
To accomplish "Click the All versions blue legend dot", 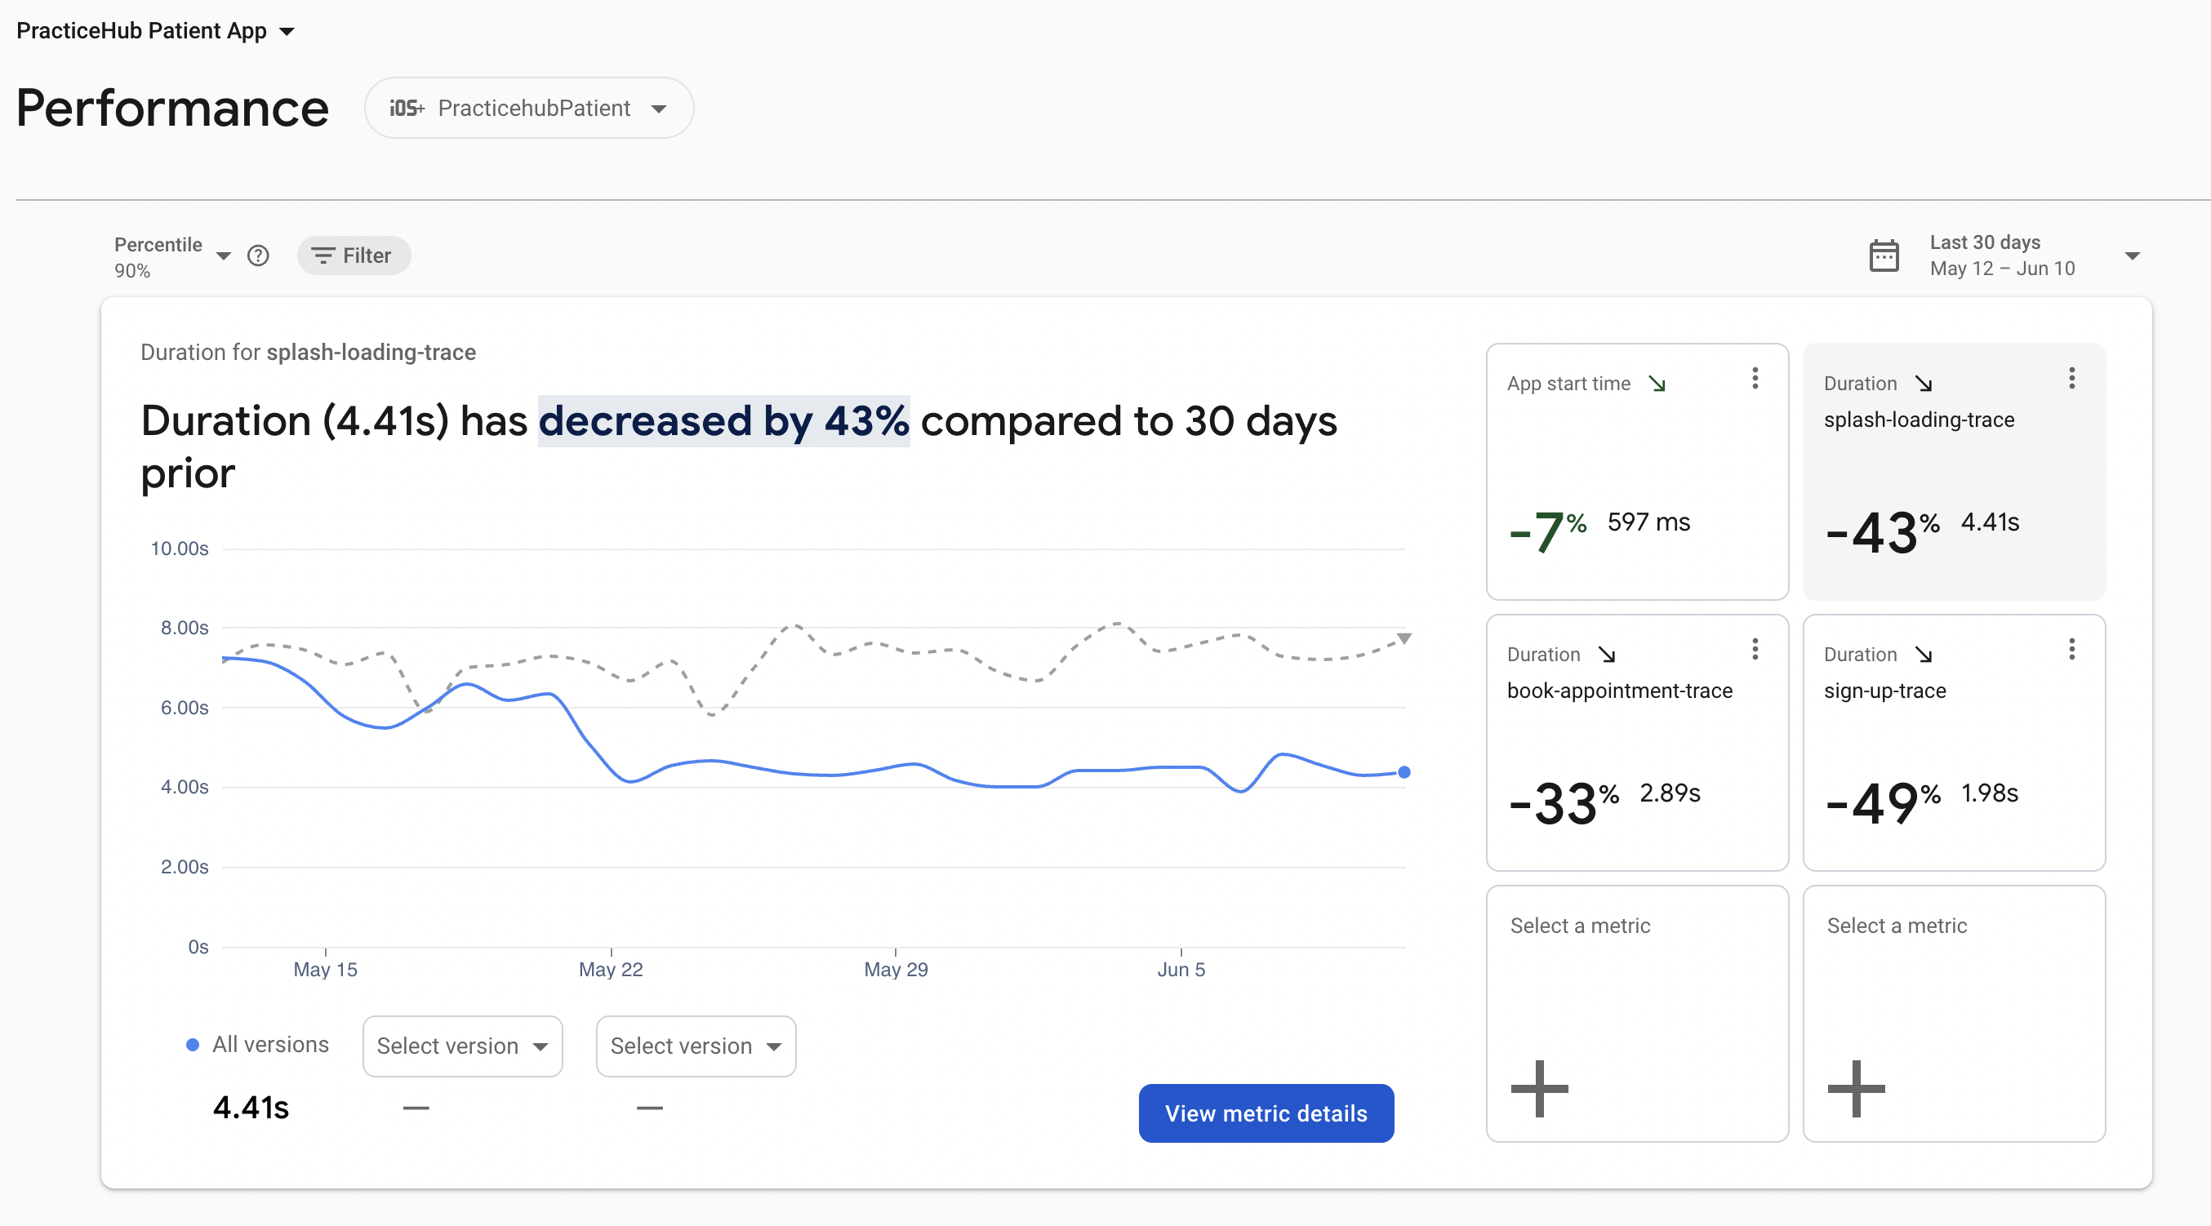I will coord(194,1044).
